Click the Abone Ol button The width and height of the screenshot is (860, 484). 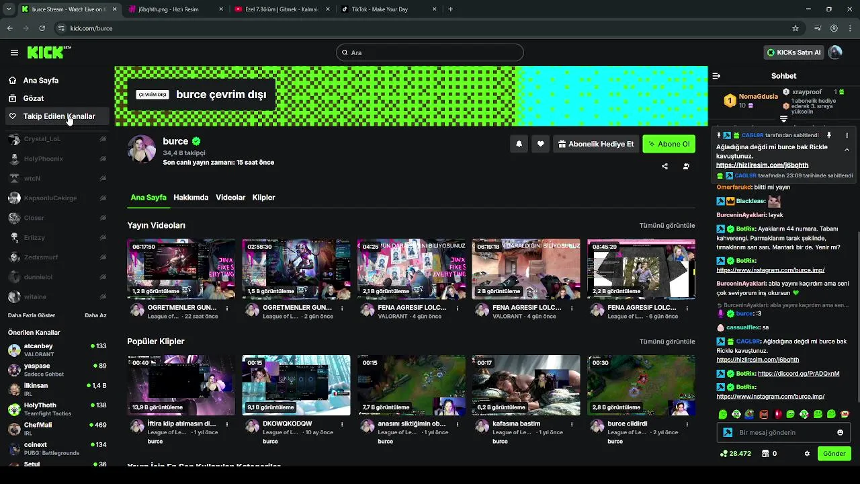[x=669, y=144]
